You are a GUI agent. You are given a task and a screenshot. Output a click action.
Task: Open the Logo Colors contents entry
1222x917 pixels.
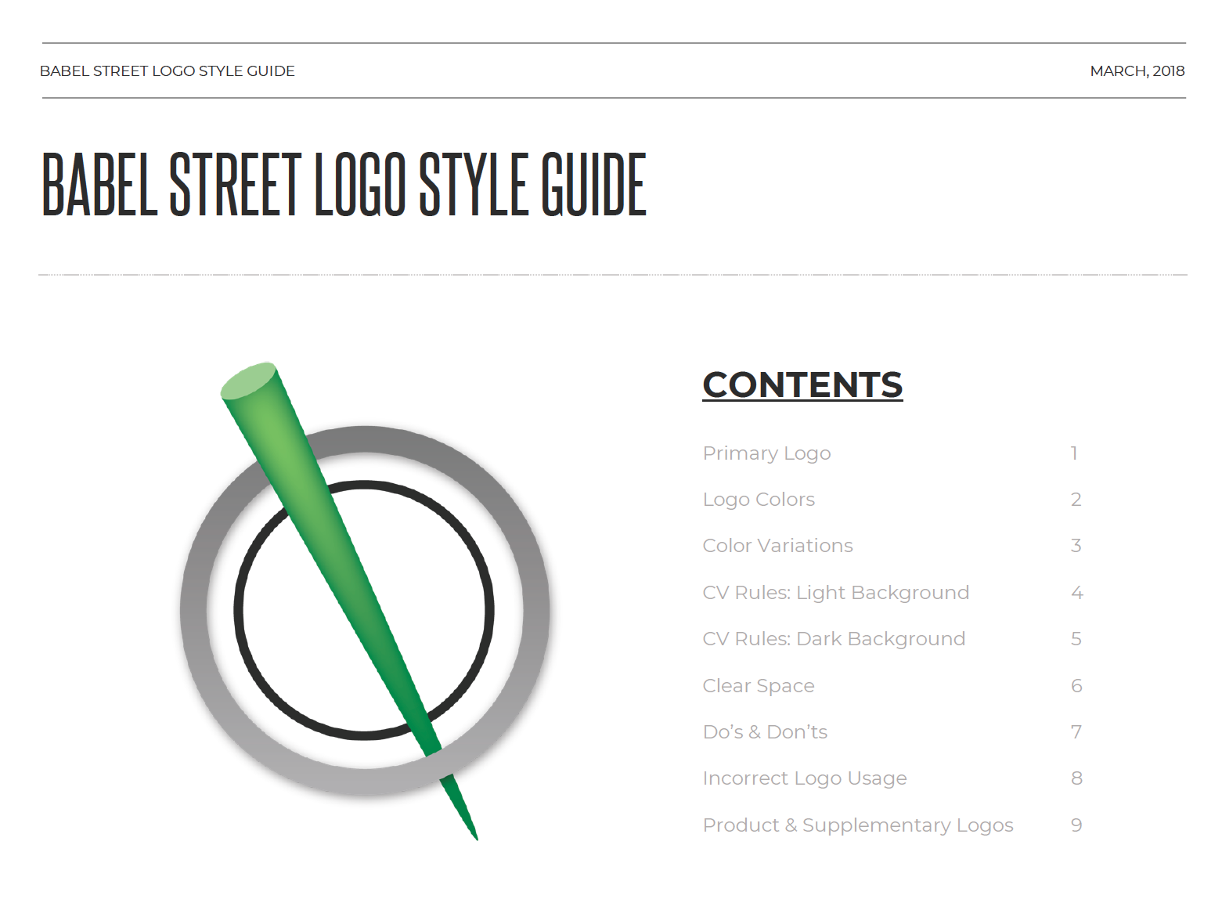[759, 500]
